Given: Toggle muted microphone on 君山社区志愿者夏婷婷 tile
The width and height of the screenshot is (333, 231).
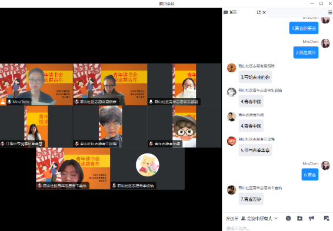Looking at the screenshot, I should 76,102.
